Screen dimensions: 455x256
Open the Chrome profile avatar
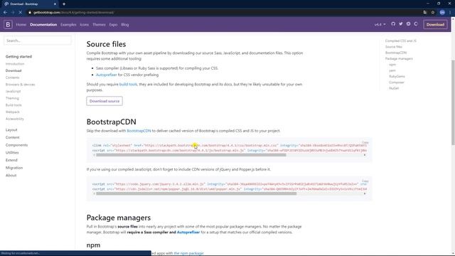coord(442,13)
